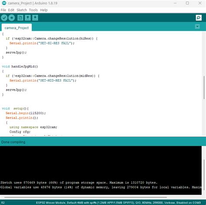Screen dimensions: 206x205
Task: Click the Serial.begin(115200) line
Action: 26,113
